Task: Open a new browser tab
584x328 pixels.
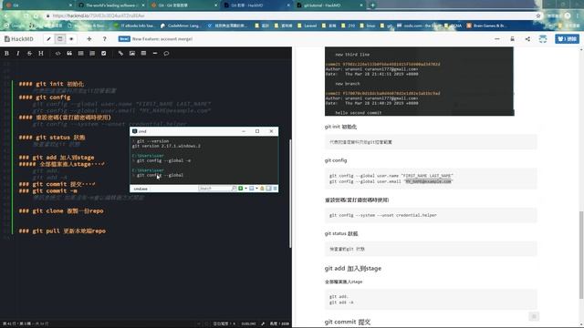Action: click(x=372, y=5)
